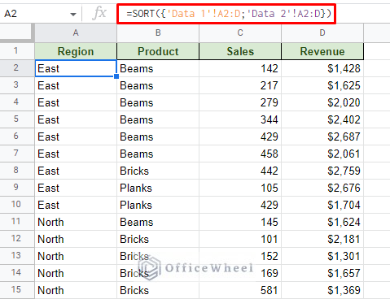Click the Beams cell in row 2

click(158, 68)
